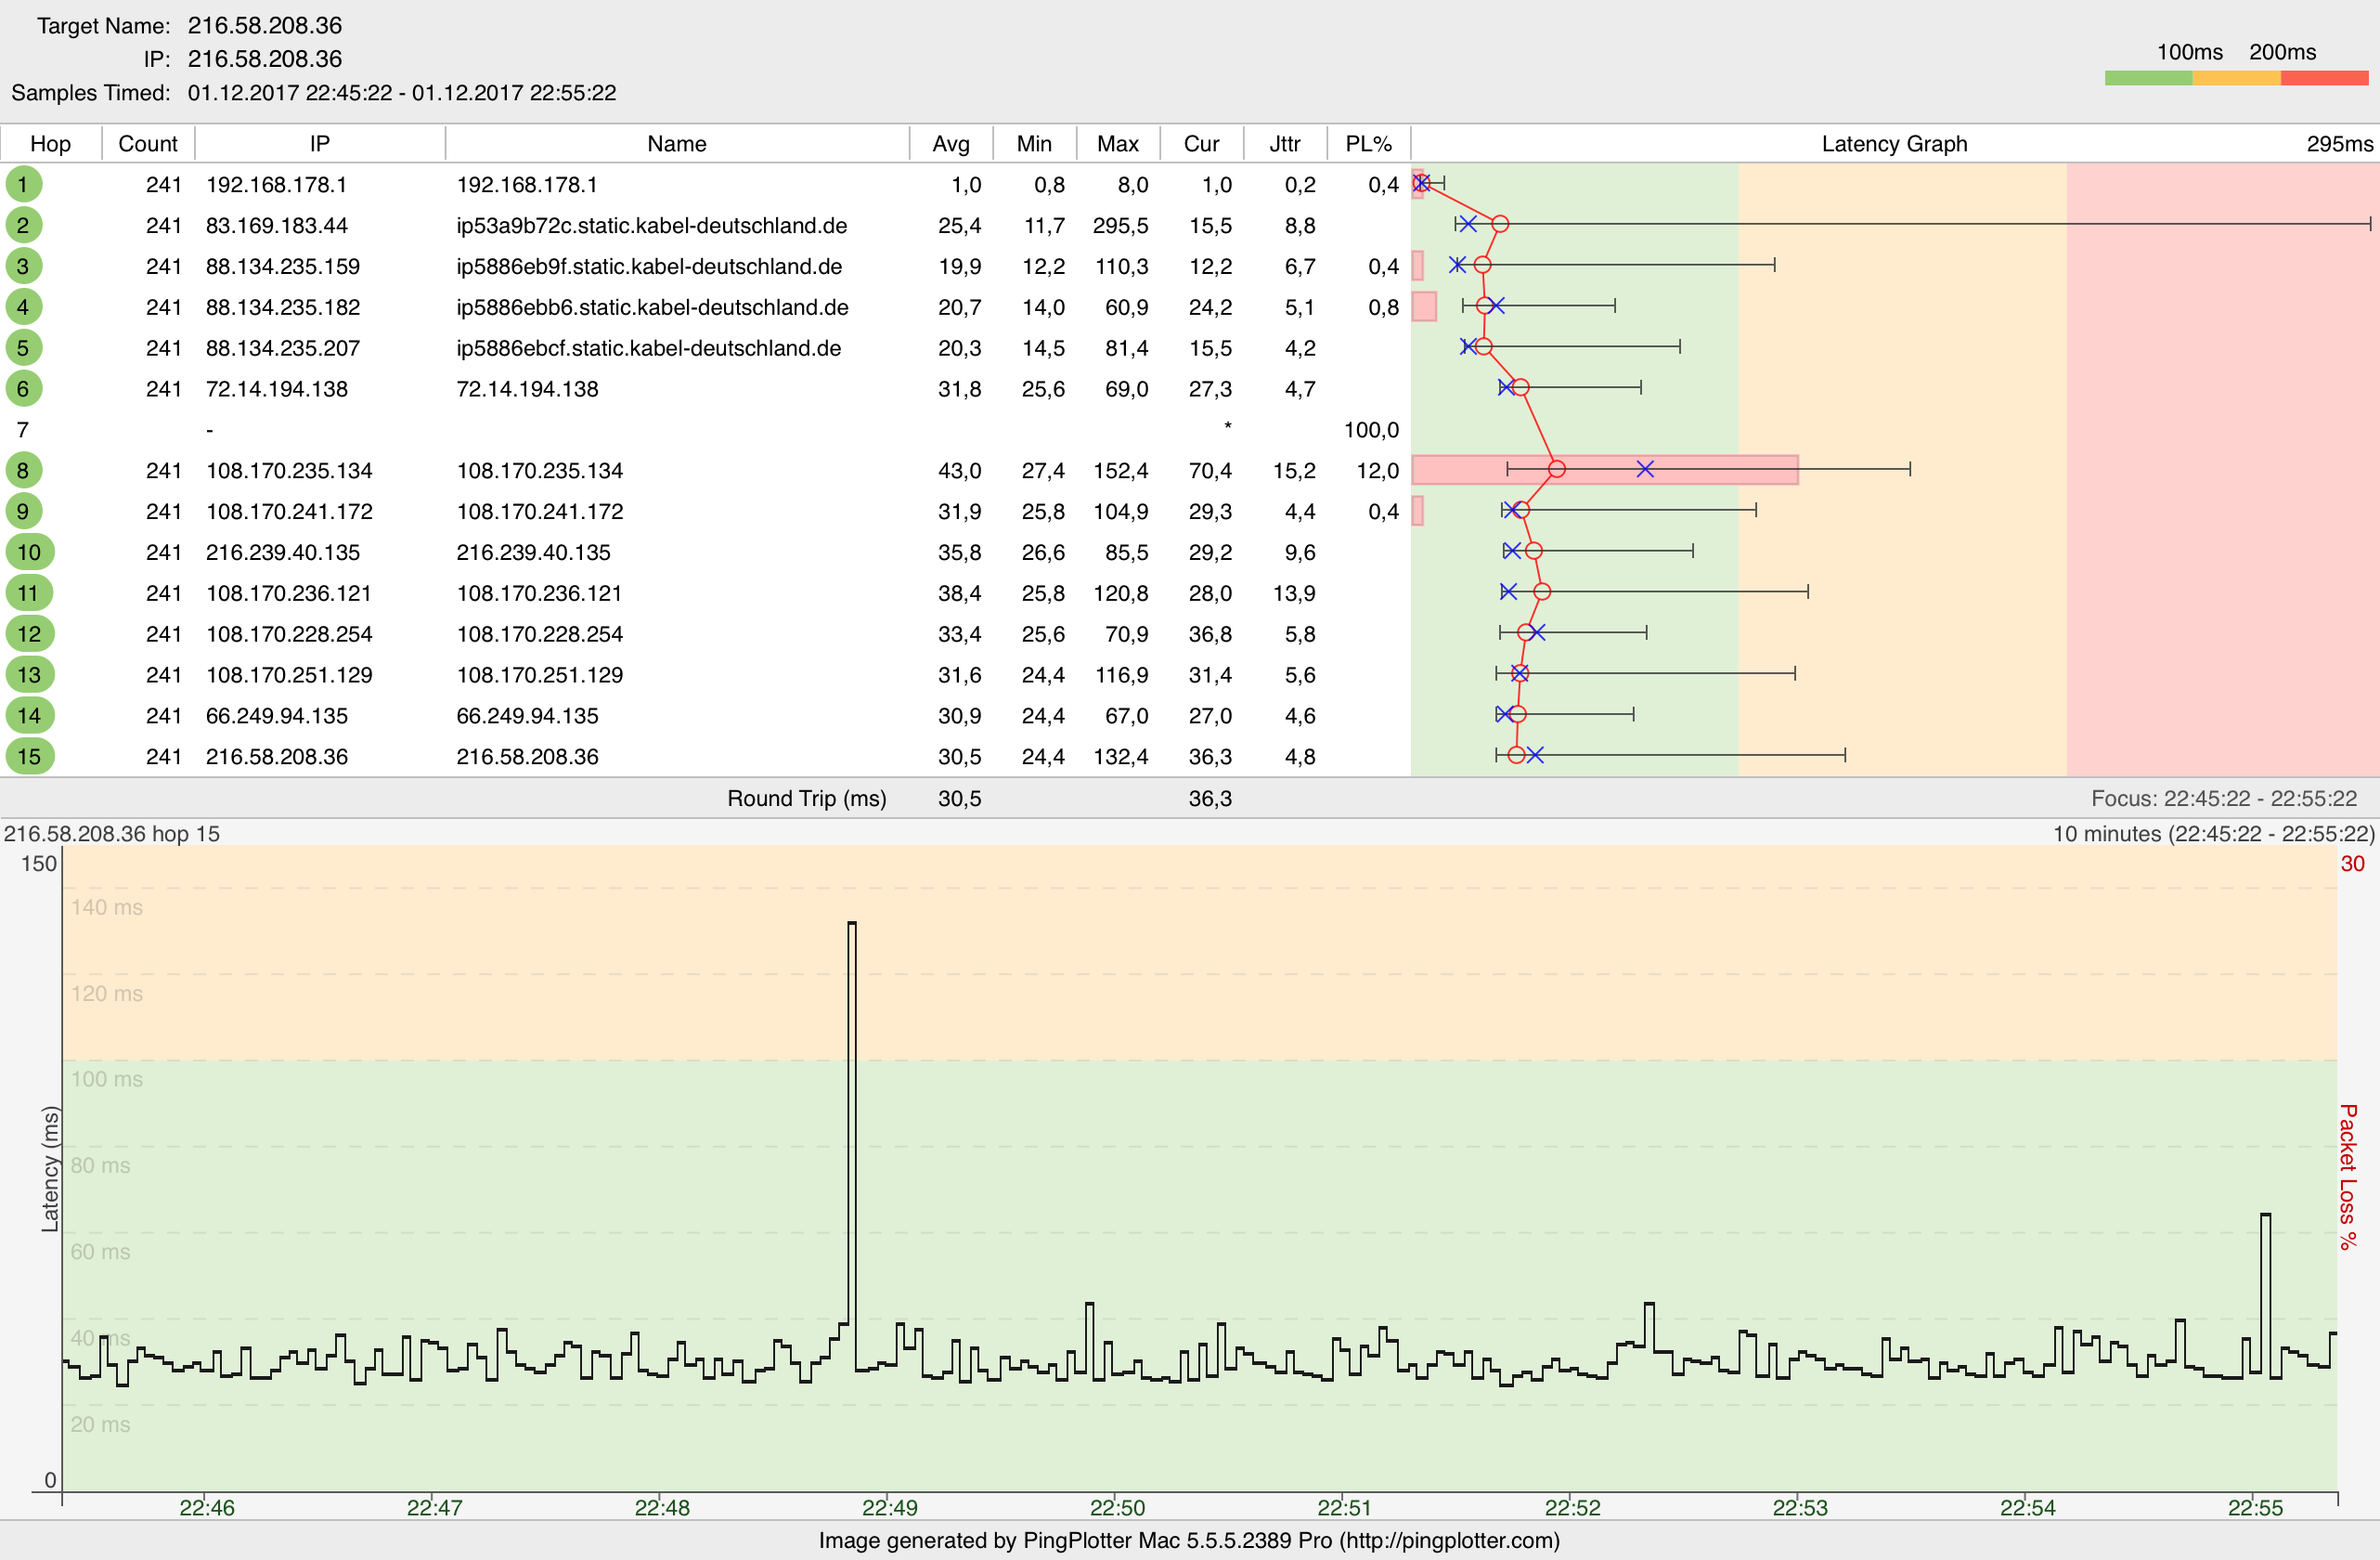Click hop 4 small packet loss bar
Image resolution: width=2380 pixels, height=1560 pixels.
1424,306
